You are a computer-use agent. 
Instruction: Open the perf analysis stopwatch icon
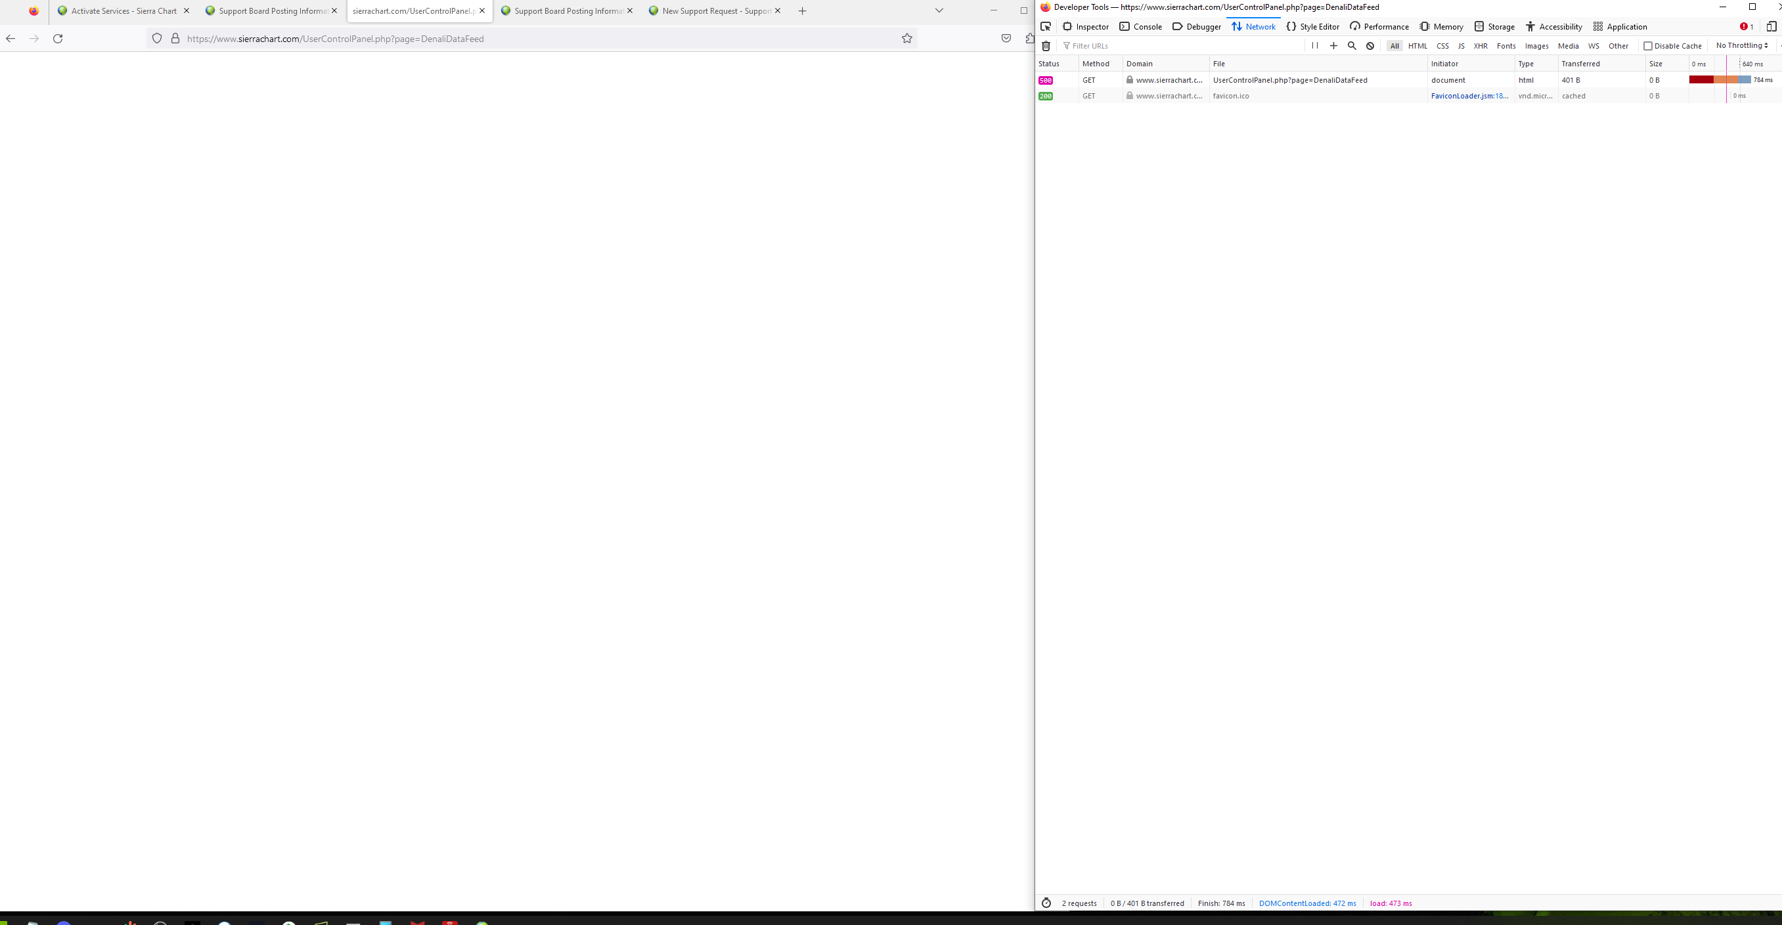click(1046, 903)
